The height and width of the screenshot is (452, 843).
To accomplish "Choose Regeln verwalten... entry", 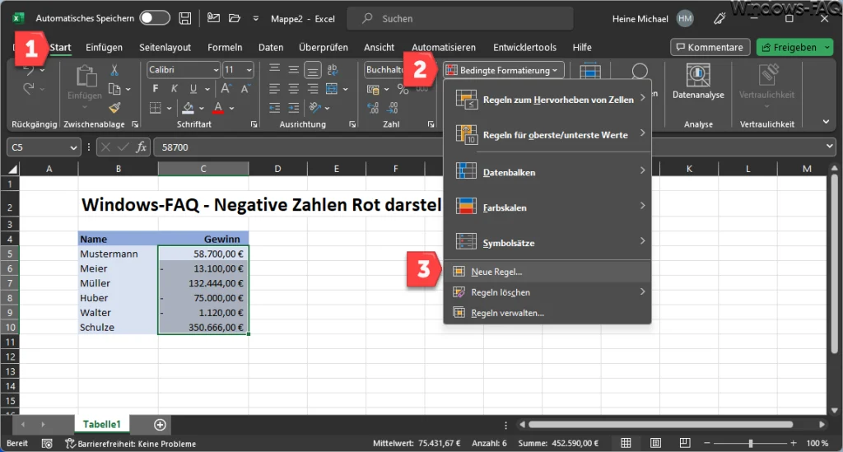I will click(x=547, y=313).
